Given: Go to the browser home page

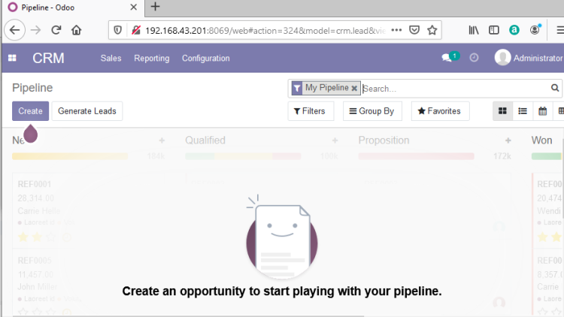Looking at the screenshot, I should click(76, 30).
